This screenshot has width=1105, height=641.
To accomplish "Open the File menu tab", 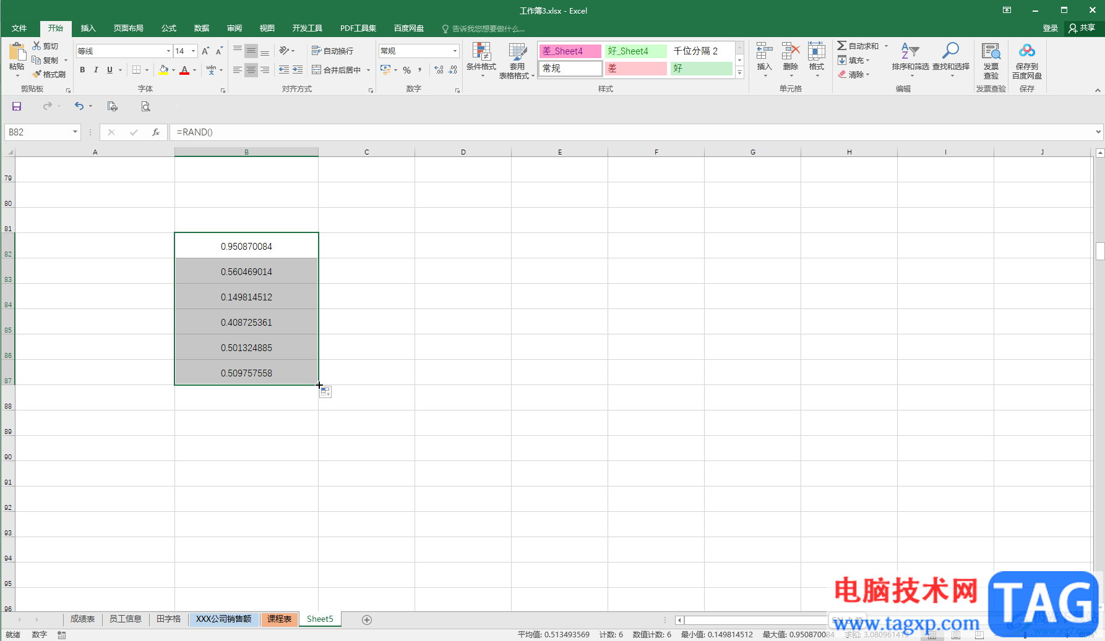I will click(x=19, y=28).
